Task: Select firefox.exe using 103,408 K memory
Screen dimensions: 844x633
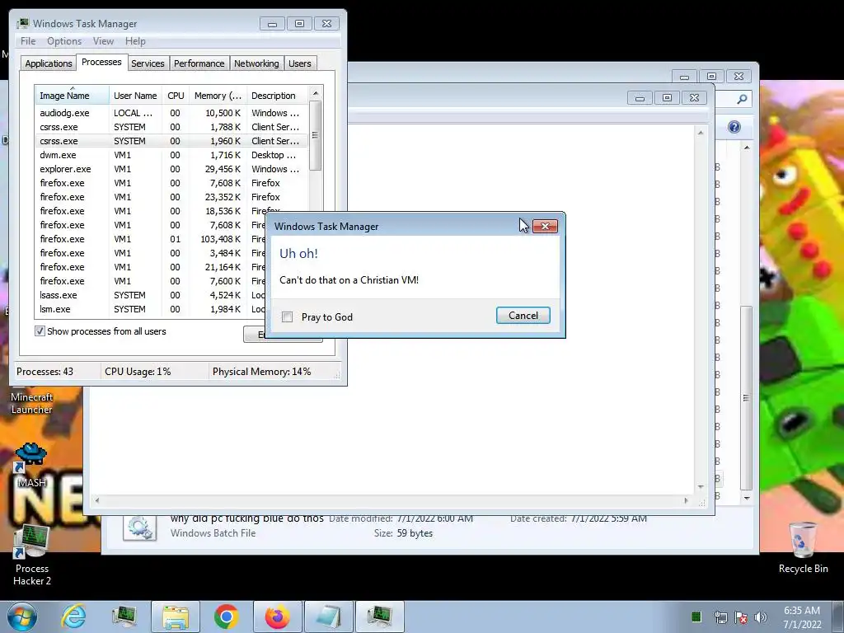Action: point(151,239)
